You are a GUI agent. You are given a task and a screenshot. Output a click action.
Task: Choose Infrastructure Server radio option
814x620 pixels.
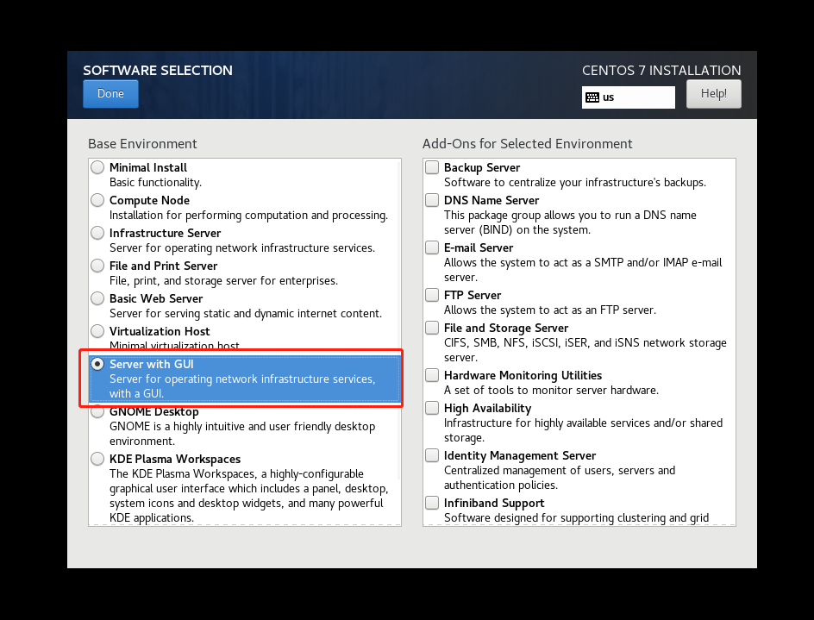pos(97,233)
